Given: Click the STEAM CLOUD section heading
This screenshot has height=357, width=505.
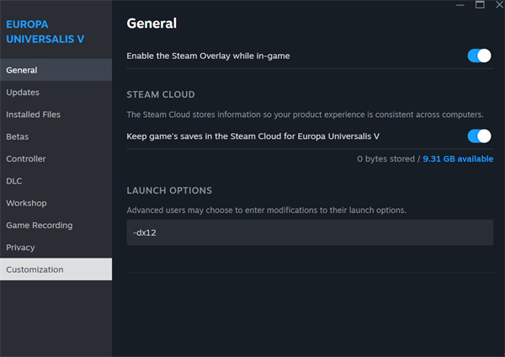Looking at the screenshot, I should (x=161, y=94).
